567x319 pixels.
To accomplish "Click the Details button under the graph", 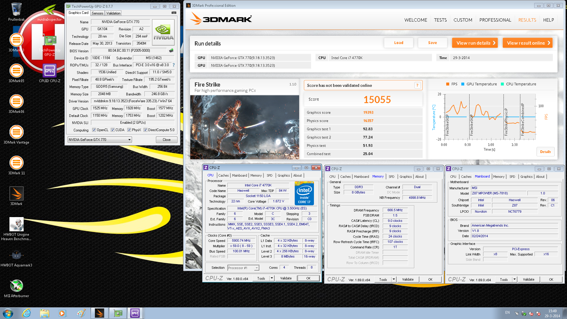I will (x=545, y=152).
